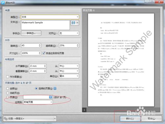Click the confirm button at bottom right
The width and height of the screenshot is (165, 124).
[x=130, y=118]
